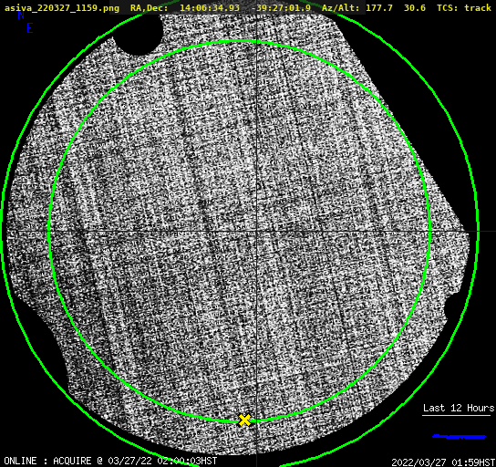Click the altitude value 30.6
The image size is (496, 467).
415,8
